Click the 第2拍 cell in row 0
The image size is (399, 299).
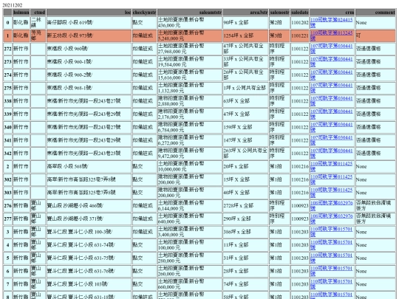click(279, 22)
